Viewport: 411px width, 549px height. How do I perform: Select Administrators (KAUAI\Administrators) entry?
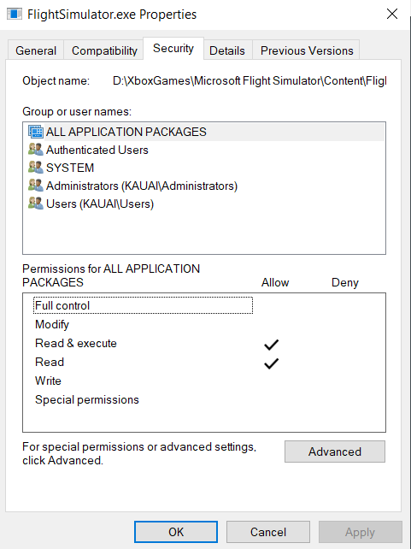tap(142, 186)
